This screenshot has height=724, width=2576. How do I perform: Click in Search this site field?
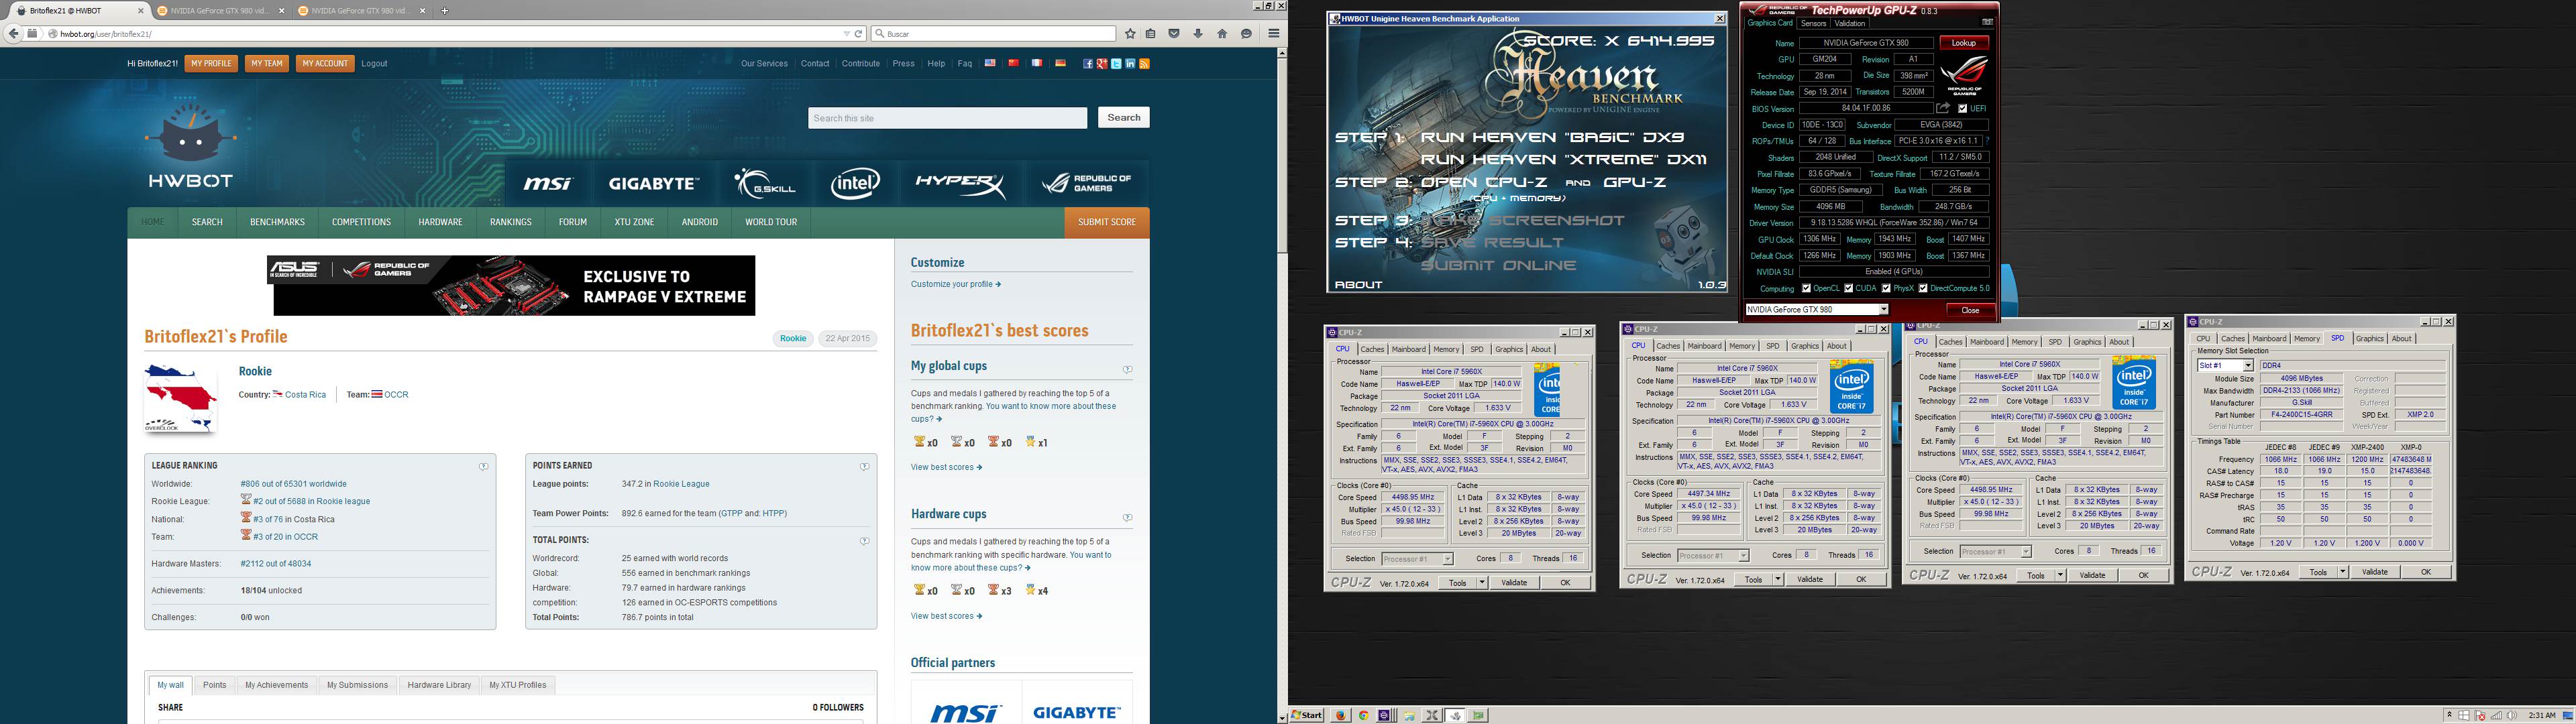tap(947, 118)
